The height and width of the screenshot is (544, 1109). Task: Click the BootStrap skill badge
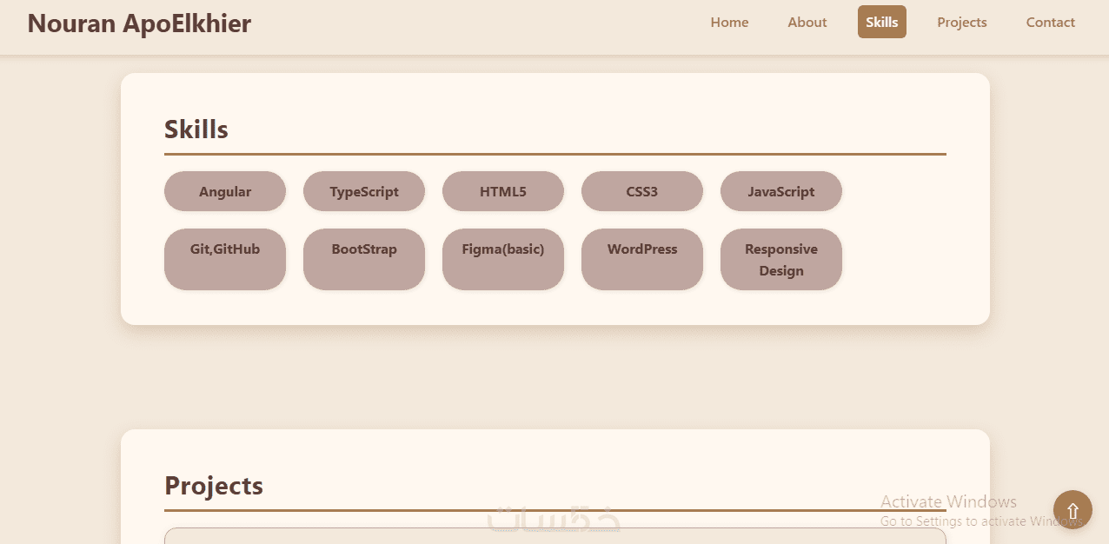point(364,259)
